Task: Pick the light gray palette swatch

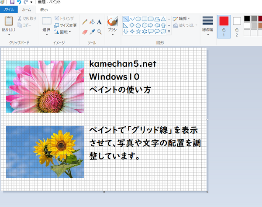Action: (x=254, y=26)
